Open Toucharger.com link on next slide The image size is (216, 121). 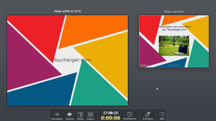(x=177, y=30)
